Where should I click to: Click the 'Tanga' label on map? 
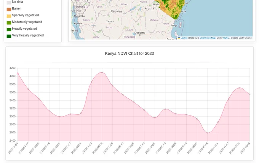[174, 25]
